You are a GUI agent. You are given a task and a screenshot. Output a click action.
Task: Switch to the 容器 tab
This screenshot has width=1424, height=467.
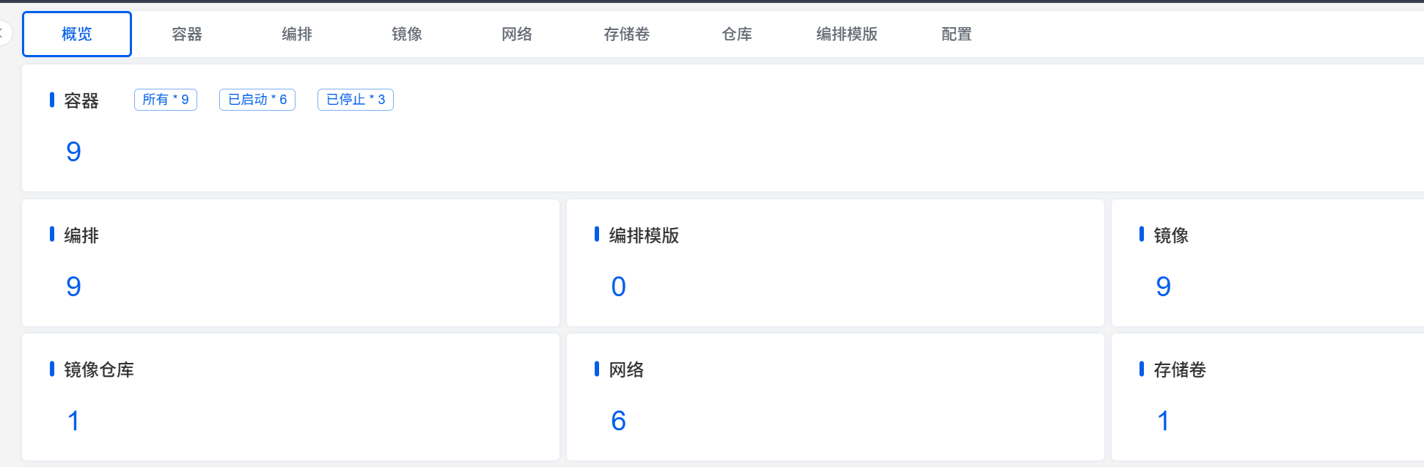[x=187, y=34]
